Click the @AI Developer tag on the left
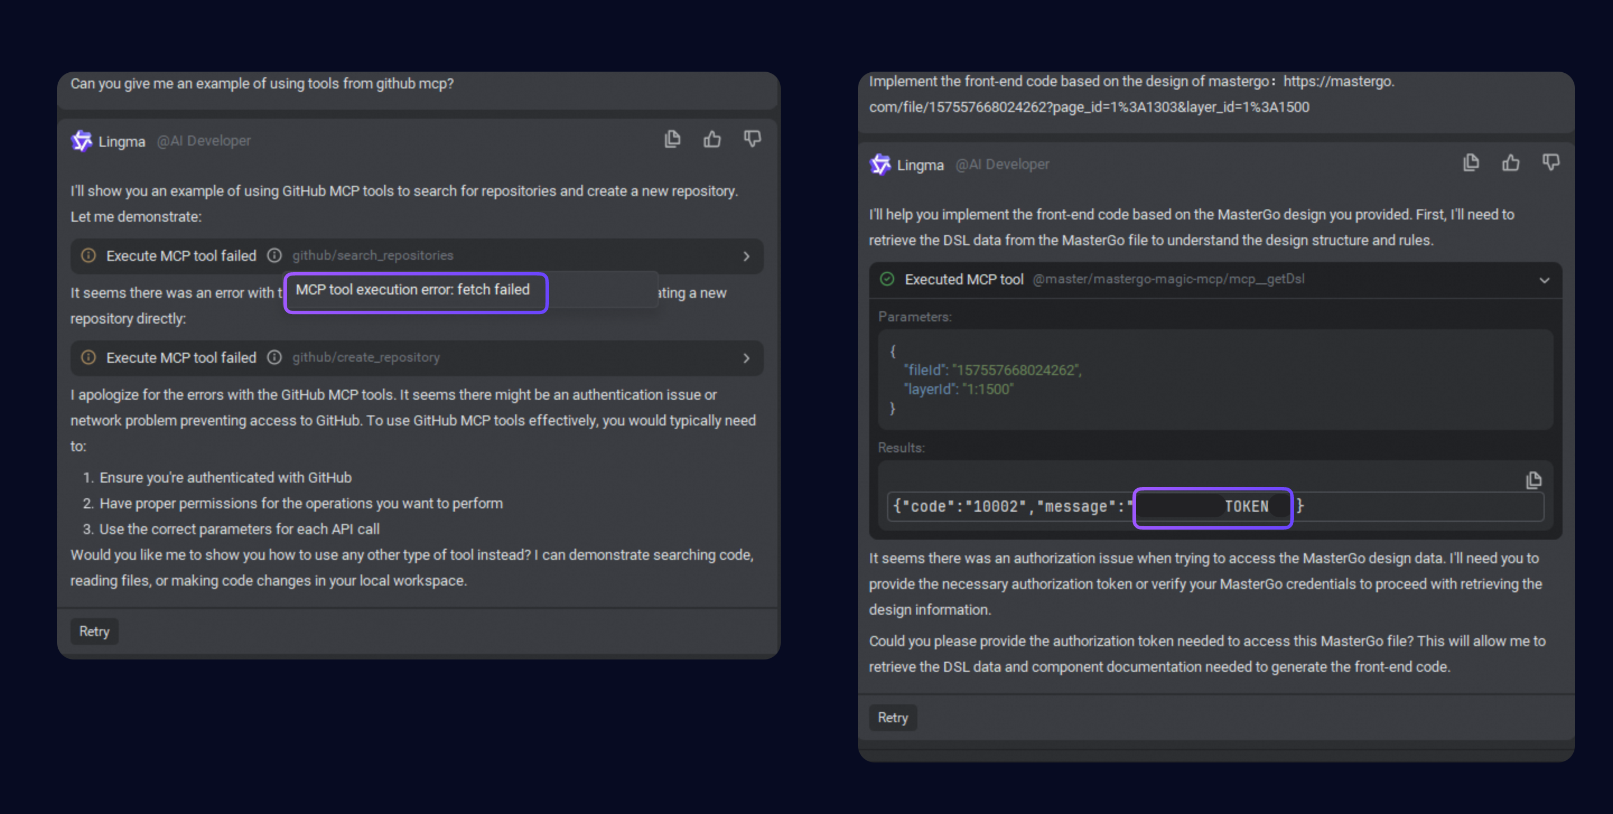Image resolution: width=1613 pixels, height=814 pixels. 203,141
